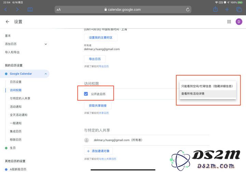Collapse the Google Calendar settings chevron

tap(46, 74)
